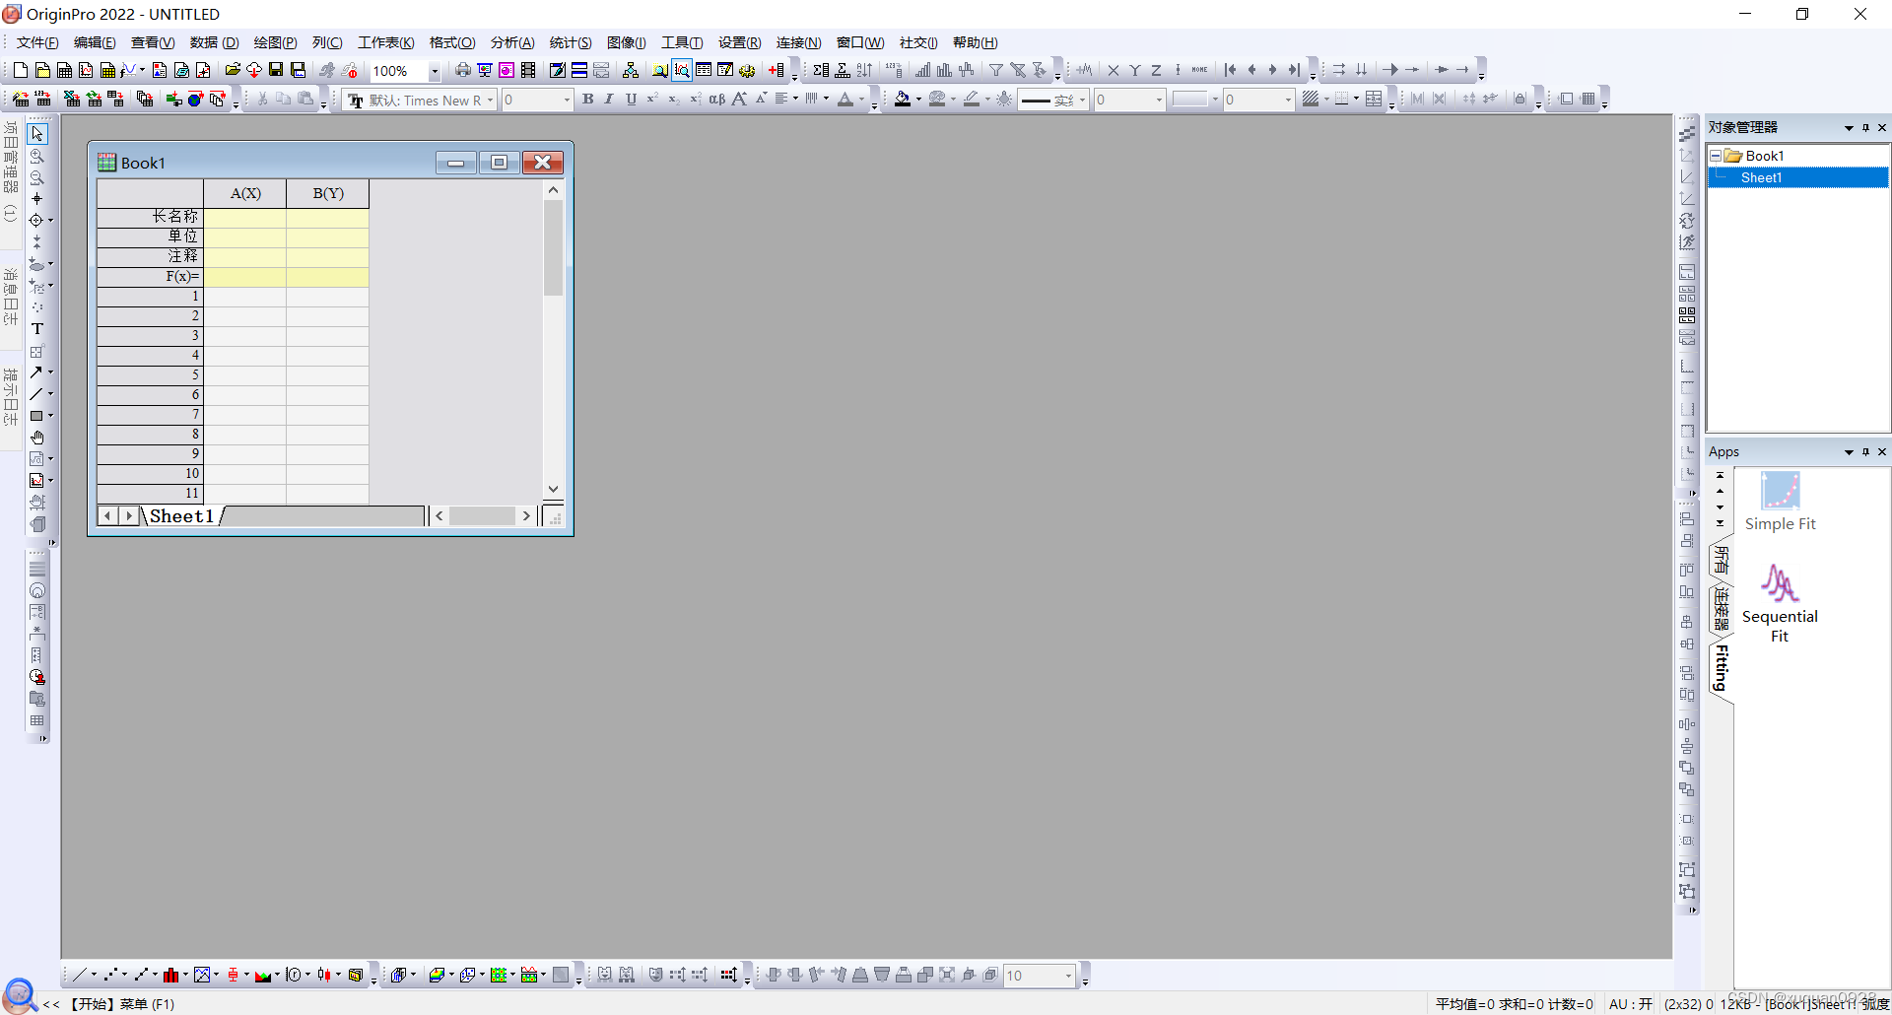Toggle Italic formatting

[x=609, y=99]
